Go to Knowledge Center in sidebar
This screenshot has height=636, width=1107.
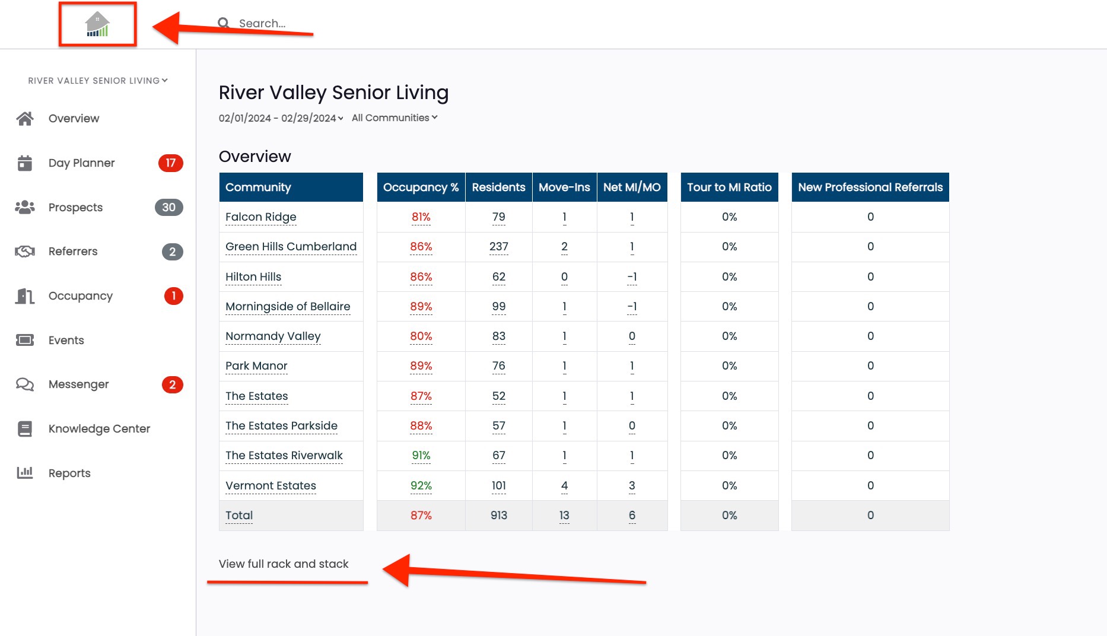pyautogui.click(x=99, y=429)
